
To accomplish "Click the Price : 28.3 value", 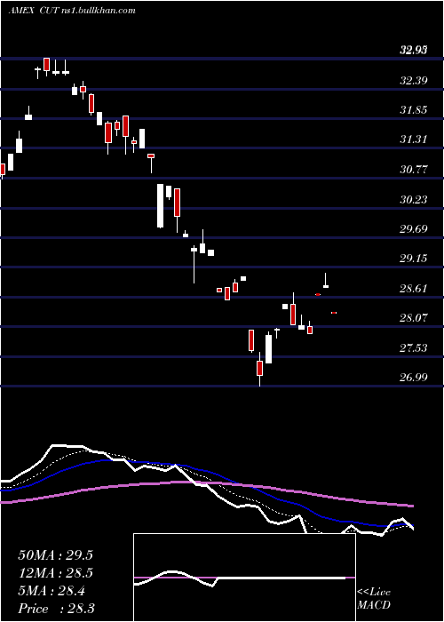I will click(x=56, y=609).
